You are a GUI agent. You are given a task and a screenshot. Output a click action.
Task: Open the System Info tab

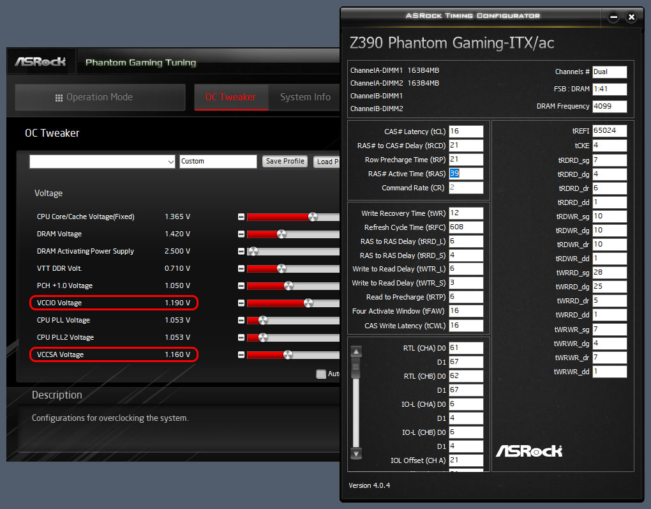pyautogui.click(x=305, y=97)
